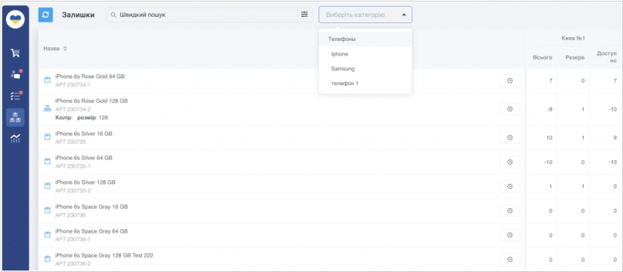The image size is (623, 272).
Task: Click the variants icon of iPhone 6s Rose Gold 128 GB
Action: [x=47, y=108]
